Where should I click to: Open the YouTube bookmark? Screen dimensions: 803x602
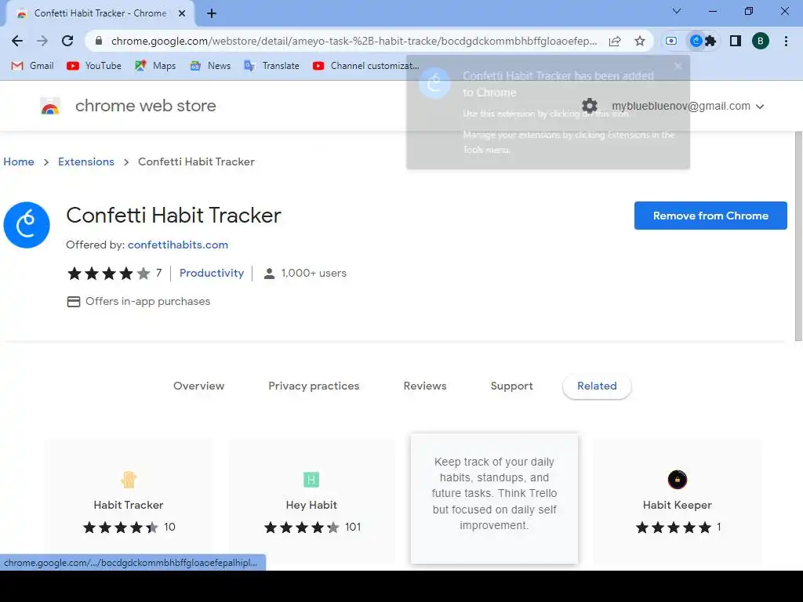point(94,66)
